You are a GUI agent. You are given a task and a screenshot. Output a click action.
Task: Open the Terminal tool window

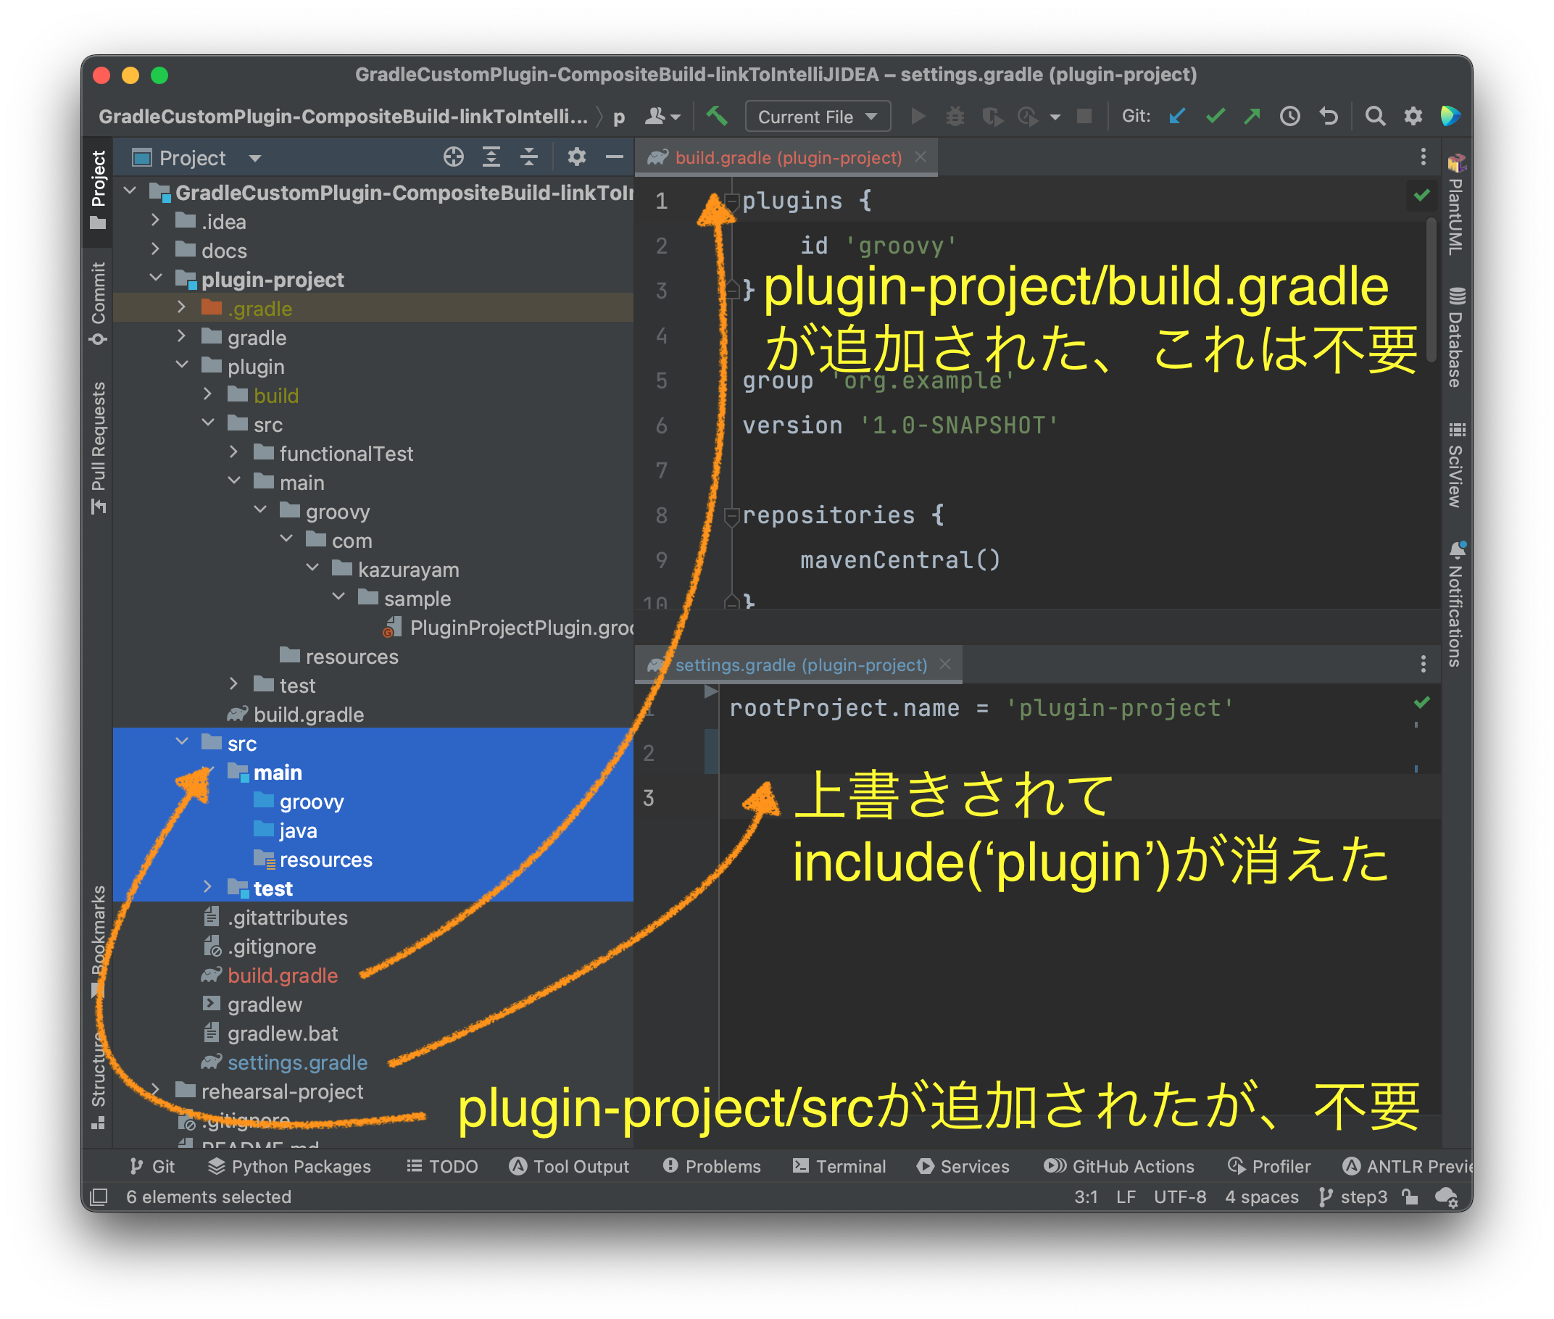click(839, 1167)
